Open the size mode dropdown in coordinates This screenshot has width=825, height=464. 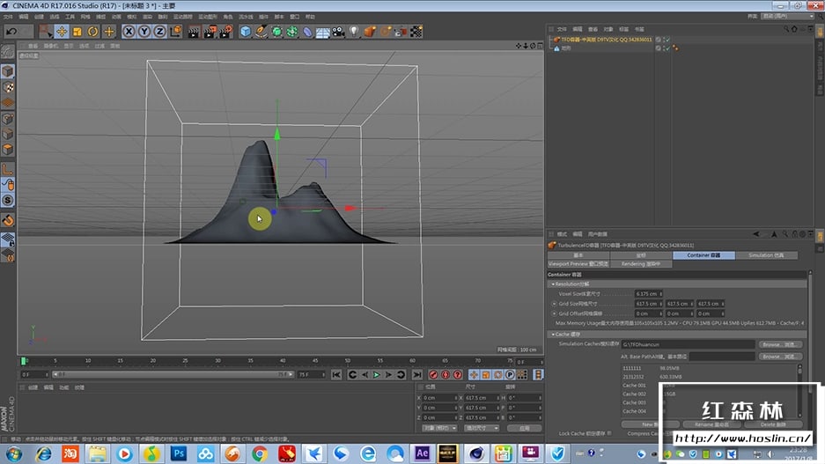[482, 428]
